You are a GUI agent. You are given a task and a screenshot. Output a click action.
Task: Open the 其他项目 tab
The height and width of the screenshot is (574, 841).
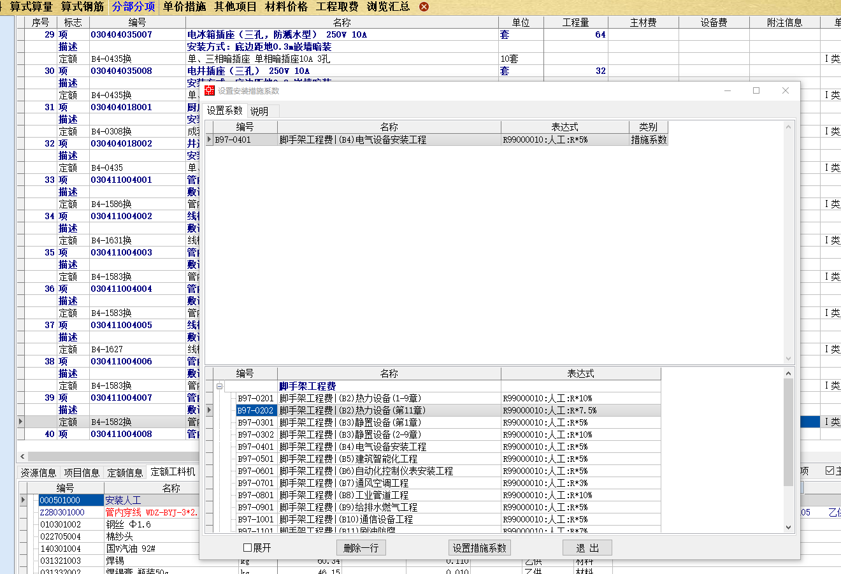[x=236, y=7]
